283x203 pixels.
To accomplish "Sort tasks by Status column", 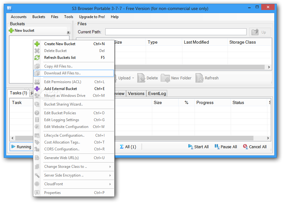I will click(249, 102).
